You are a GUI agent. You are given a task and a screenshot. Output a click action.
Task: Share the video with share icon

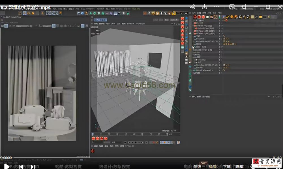(x=192, y=7)
